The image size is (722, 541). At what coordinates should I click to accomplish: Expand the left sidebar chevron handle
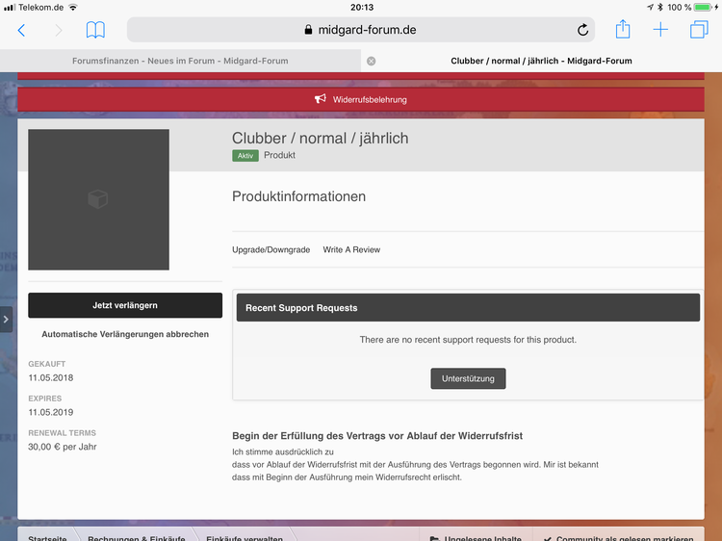click(6, 319)
